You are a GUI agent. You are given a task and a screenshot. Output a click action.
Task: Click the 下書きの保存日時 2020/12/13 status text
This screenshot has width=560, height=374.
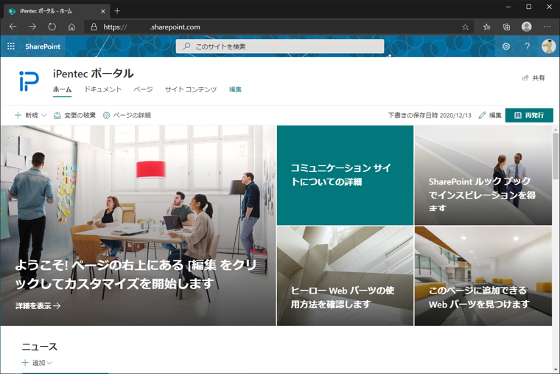(430, 115)
